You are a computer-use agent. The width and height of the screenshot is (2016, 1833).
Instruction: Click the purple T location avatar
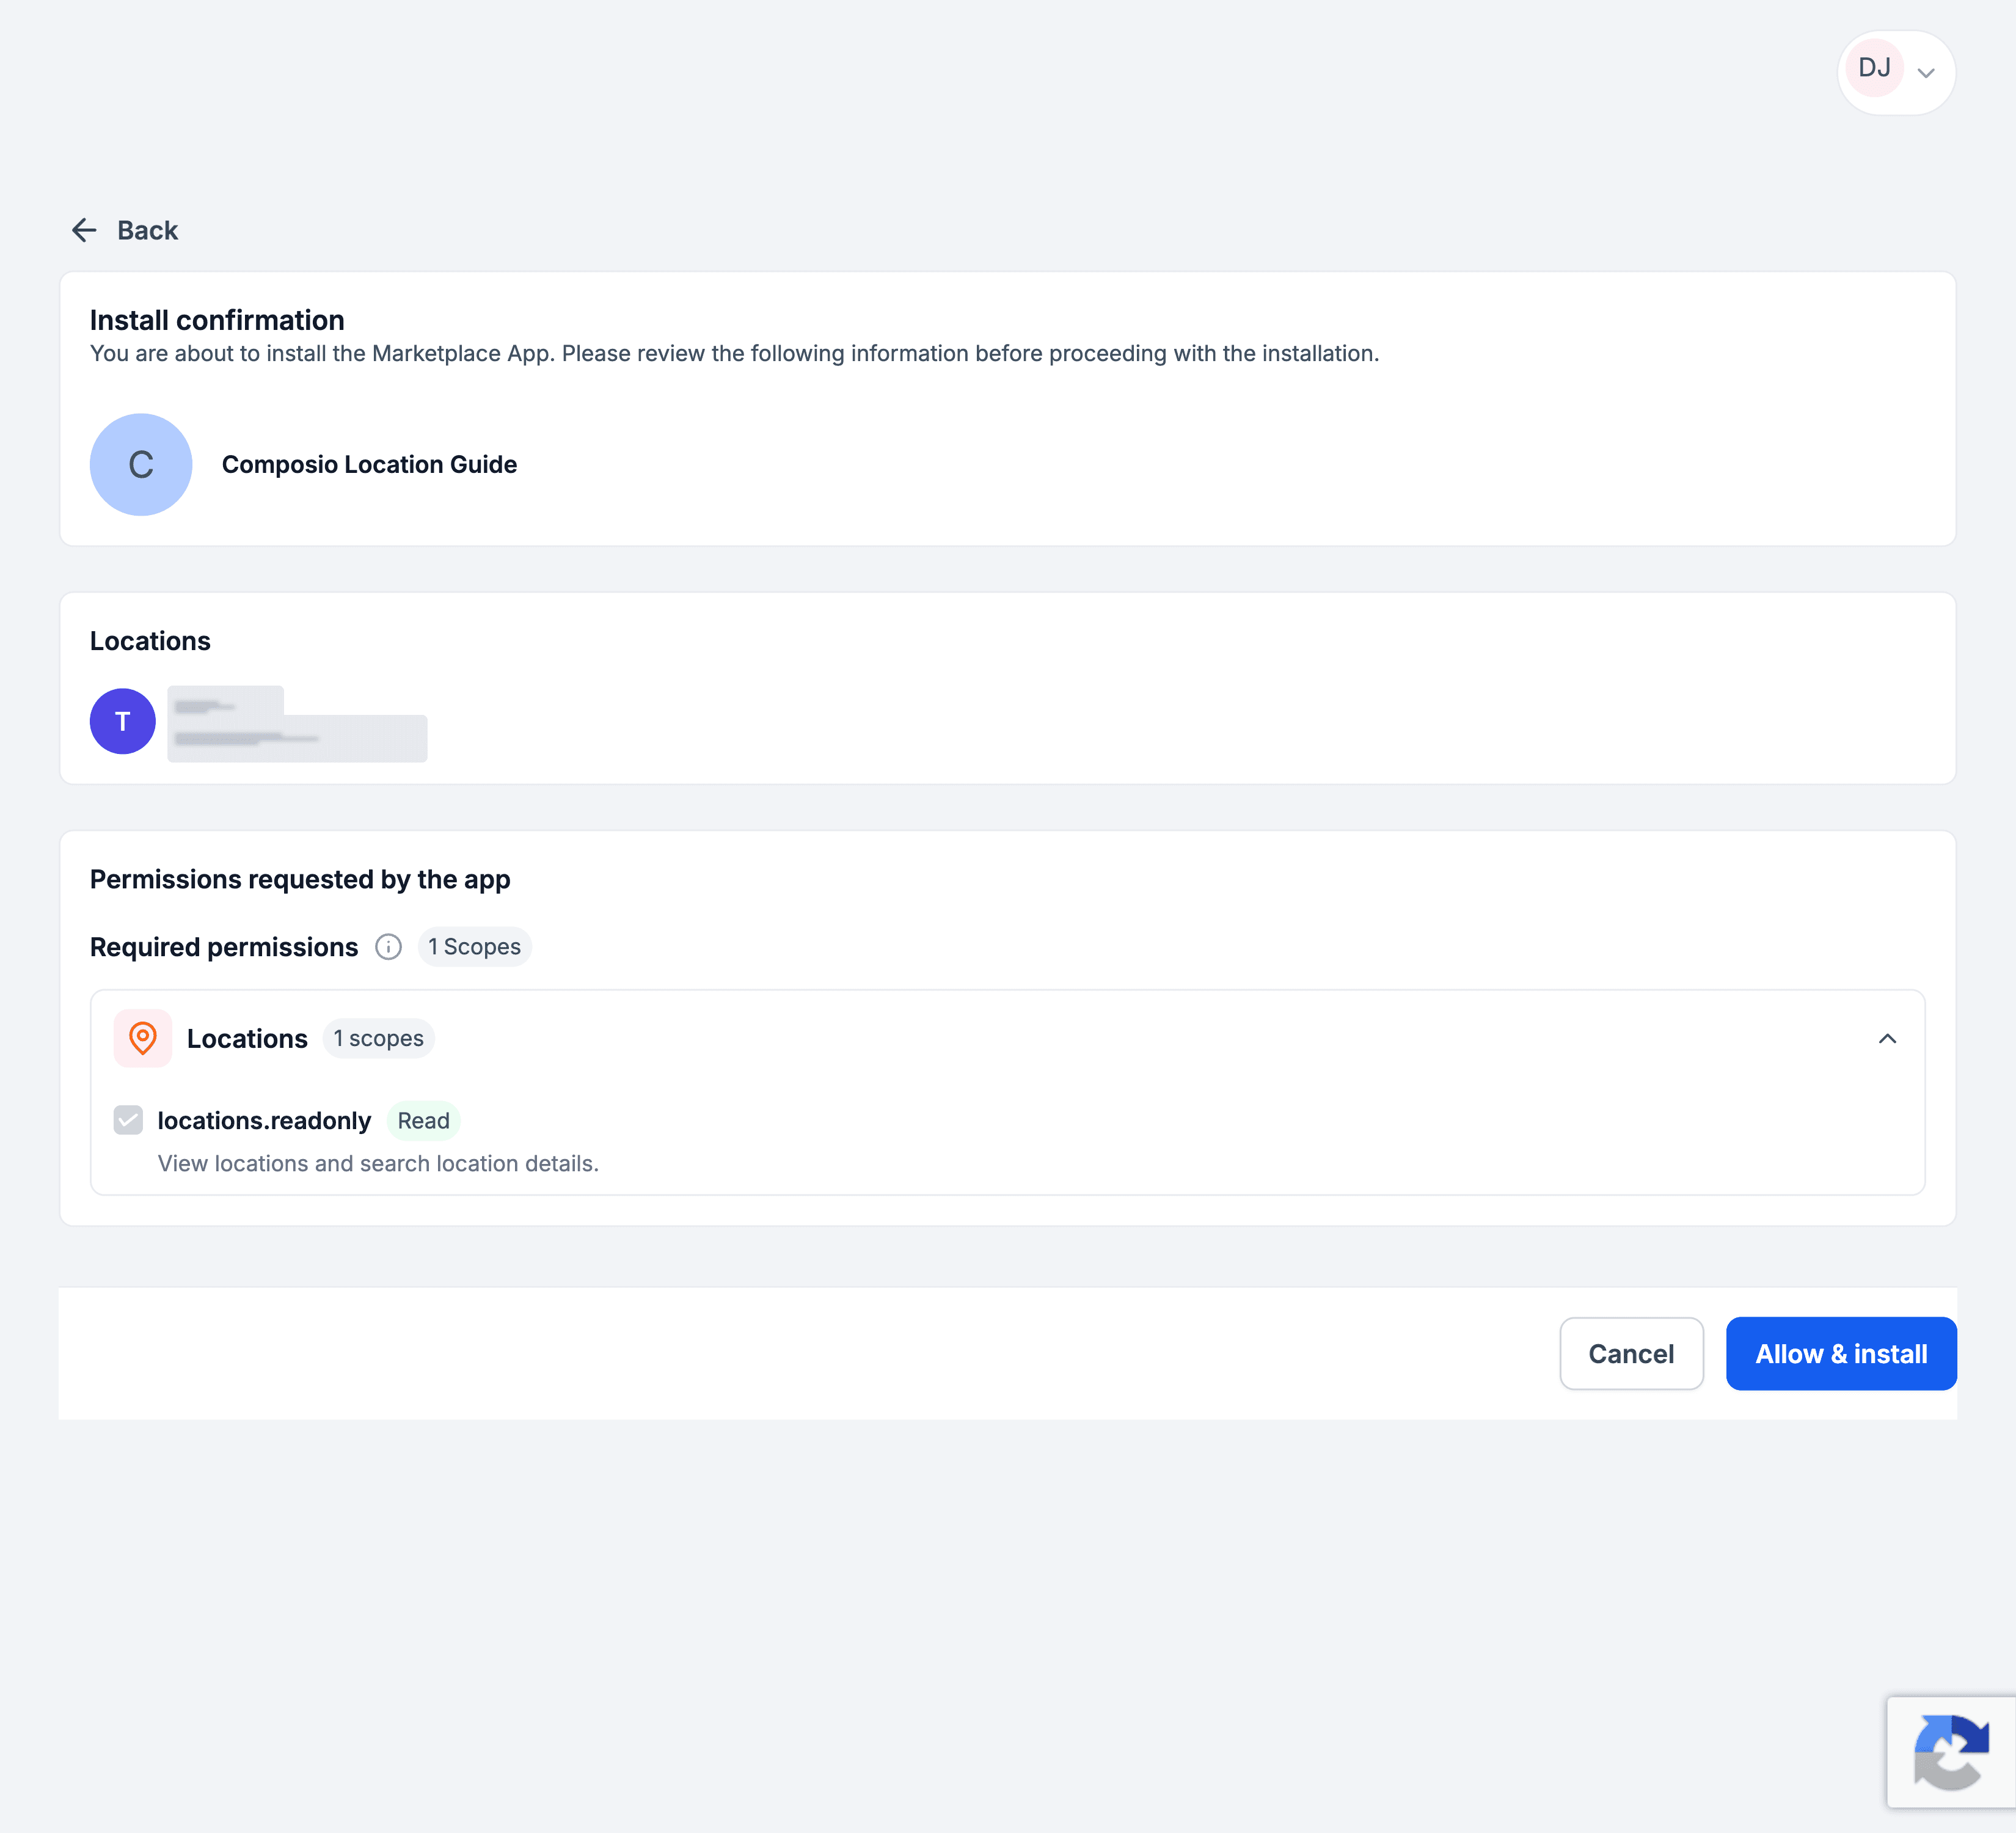(x=123, y=721)
